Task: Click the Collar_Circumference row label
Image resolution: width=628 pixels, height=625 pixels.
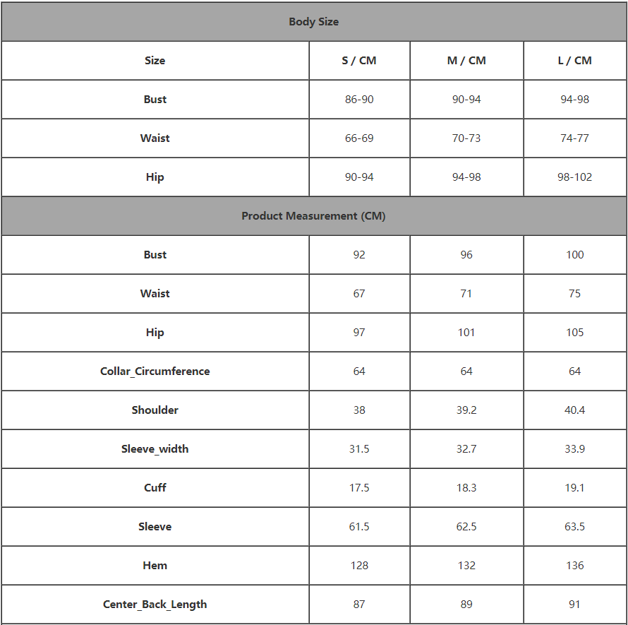Action: [x=155, y=371]
